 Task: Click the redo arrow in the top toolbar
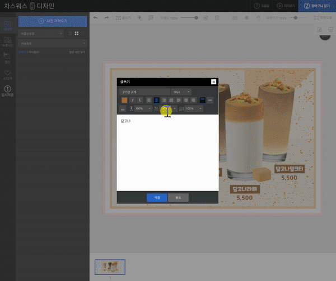pyautogui.click(x=106, y=18)
